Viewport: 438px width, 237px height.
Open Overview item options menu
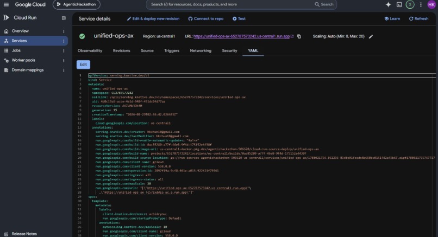tap(64, 31)
